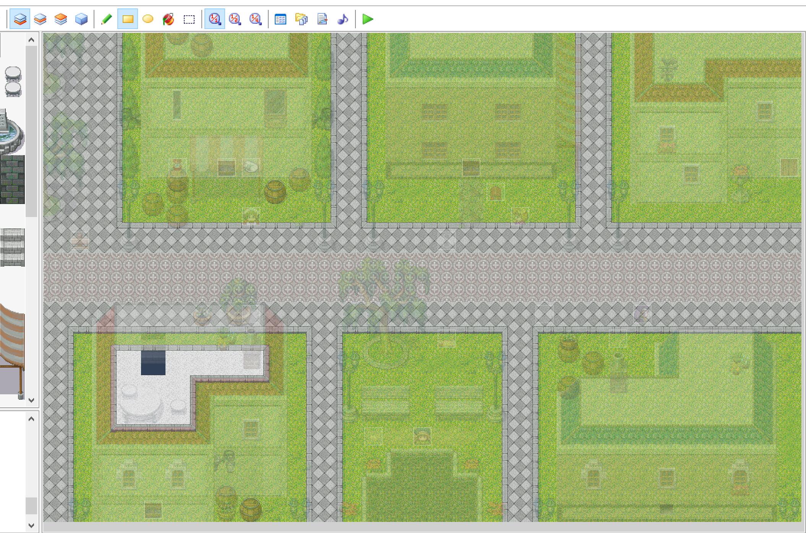
Task: Pick the mossy dark brick wall tile
Action: (12, 180)
